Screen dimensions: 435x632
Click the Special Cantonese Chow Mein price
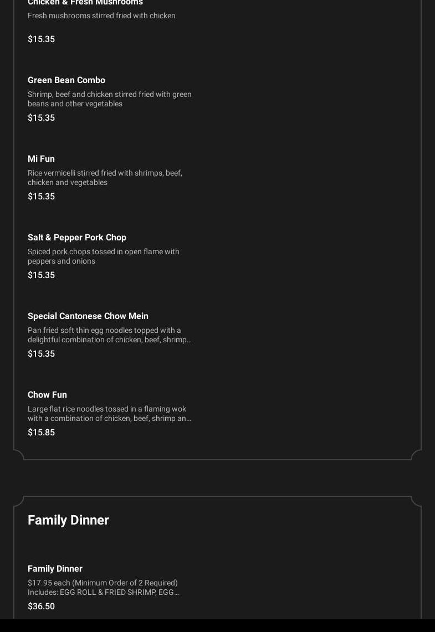[41, 353]
